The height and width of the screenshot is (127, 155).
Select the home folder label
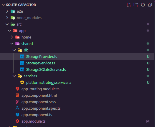27,37
